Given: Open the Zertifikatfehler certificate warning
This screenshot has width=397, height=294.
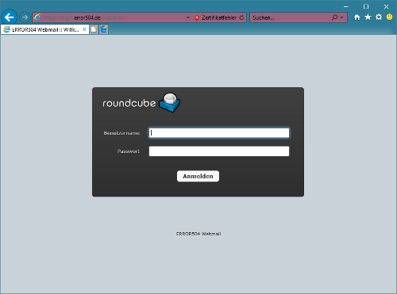Looking at the screenshot, I should click(219, 17).
